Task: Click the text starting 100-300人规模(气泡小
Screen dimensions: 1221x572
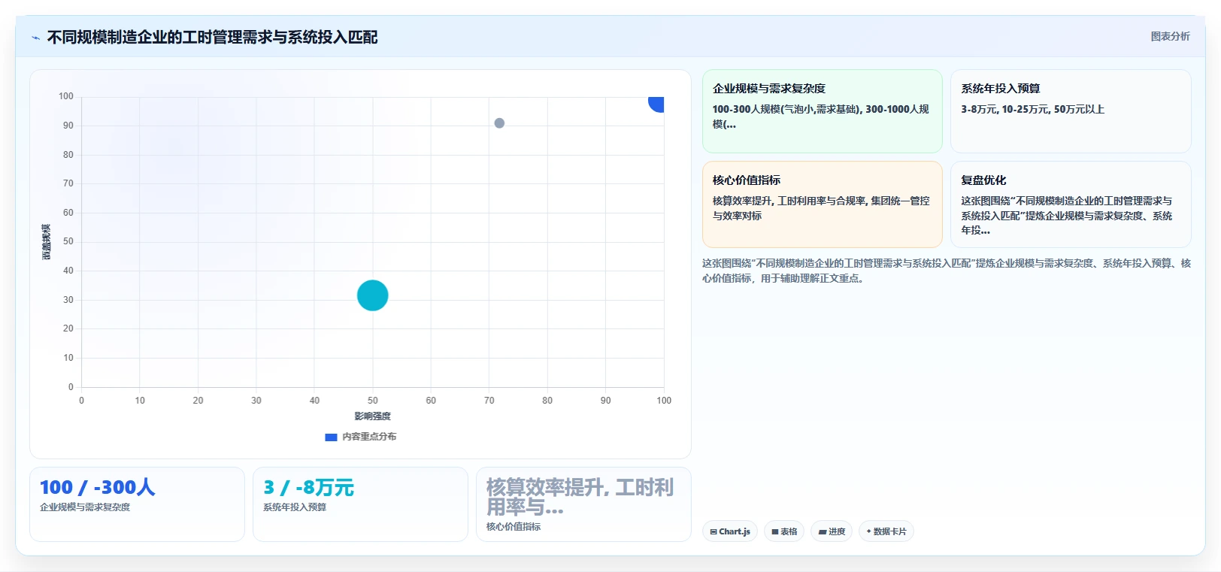Action: [x=821, y=117]
